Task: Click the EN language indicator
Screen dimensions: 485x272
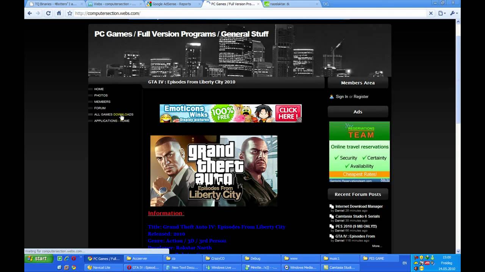Action: (x=405, y=263)
